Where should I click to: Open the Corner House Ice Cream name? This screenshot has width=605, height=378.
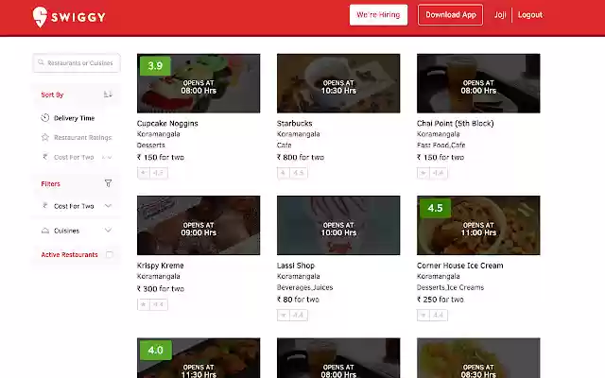[x=460, y=266]
